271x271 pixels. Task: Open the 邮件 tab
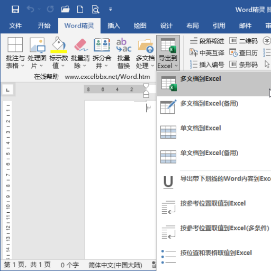(245, 26)
